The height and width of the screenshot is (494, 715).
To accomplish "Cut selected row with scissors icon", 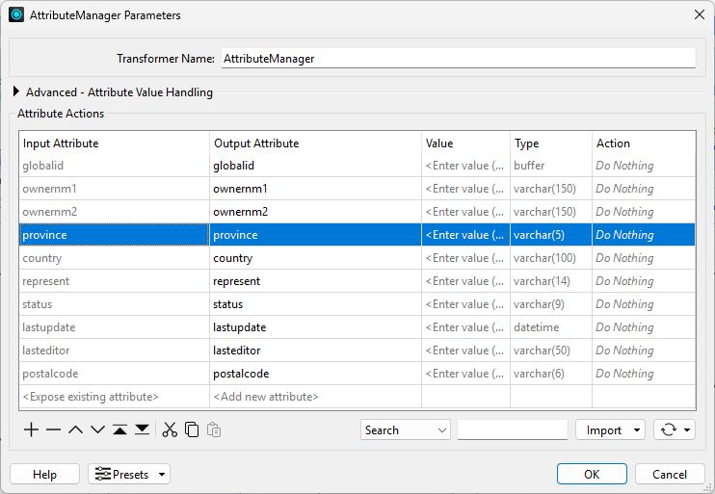I will [170, 430].
